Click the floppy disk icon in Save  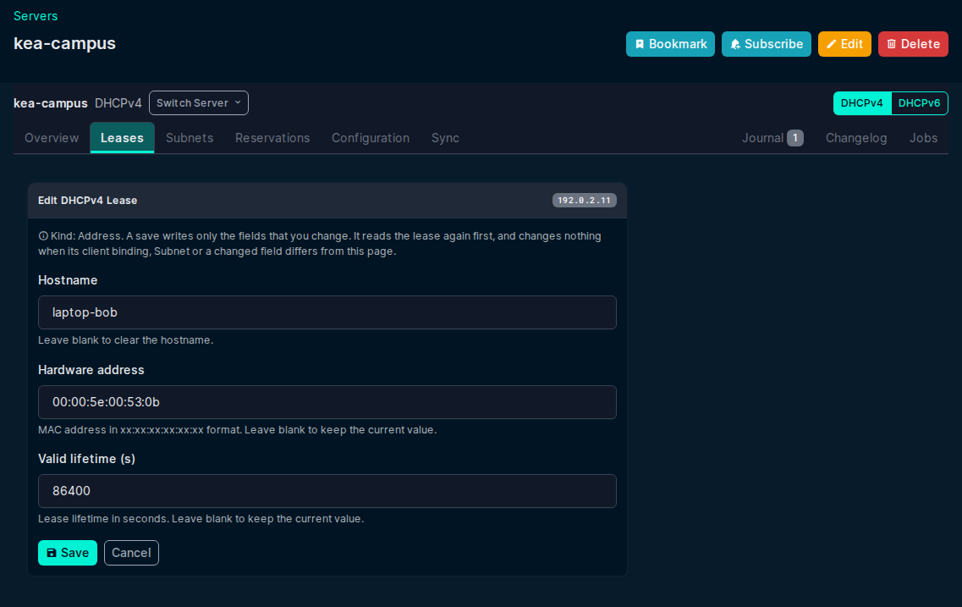pos(52,553)
